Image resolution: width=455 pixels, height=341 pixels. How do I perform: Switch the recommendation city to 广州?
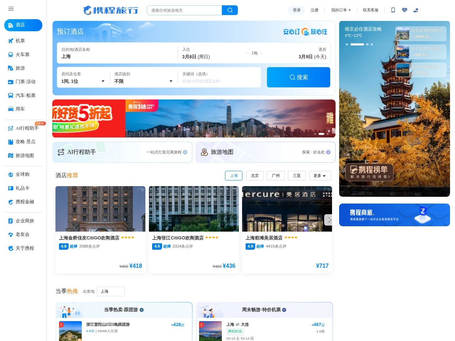pyautogui.click(x=275, y=175)
